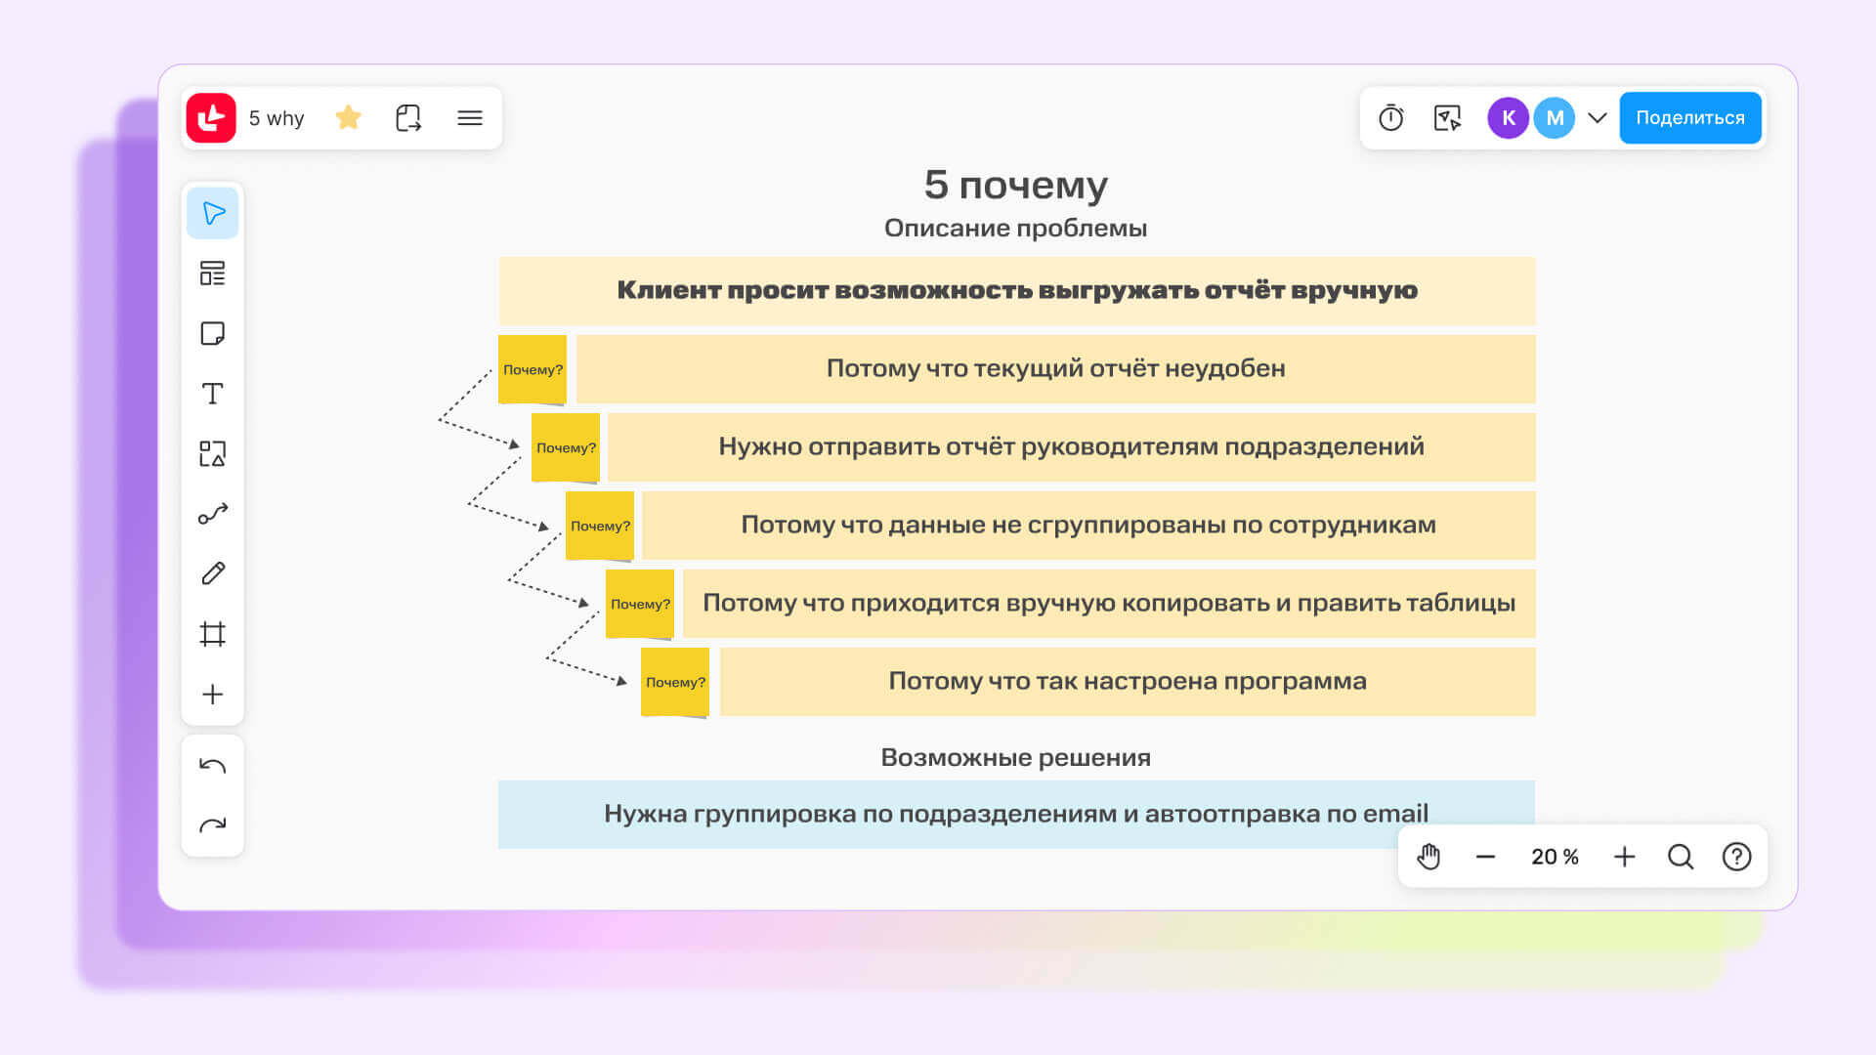Image resolution: width=1876 pixels, height=1055 pixels.
Task: Toggle the favorite star for 5 why board
Action: pyautogui.click(x=348, y=118)
